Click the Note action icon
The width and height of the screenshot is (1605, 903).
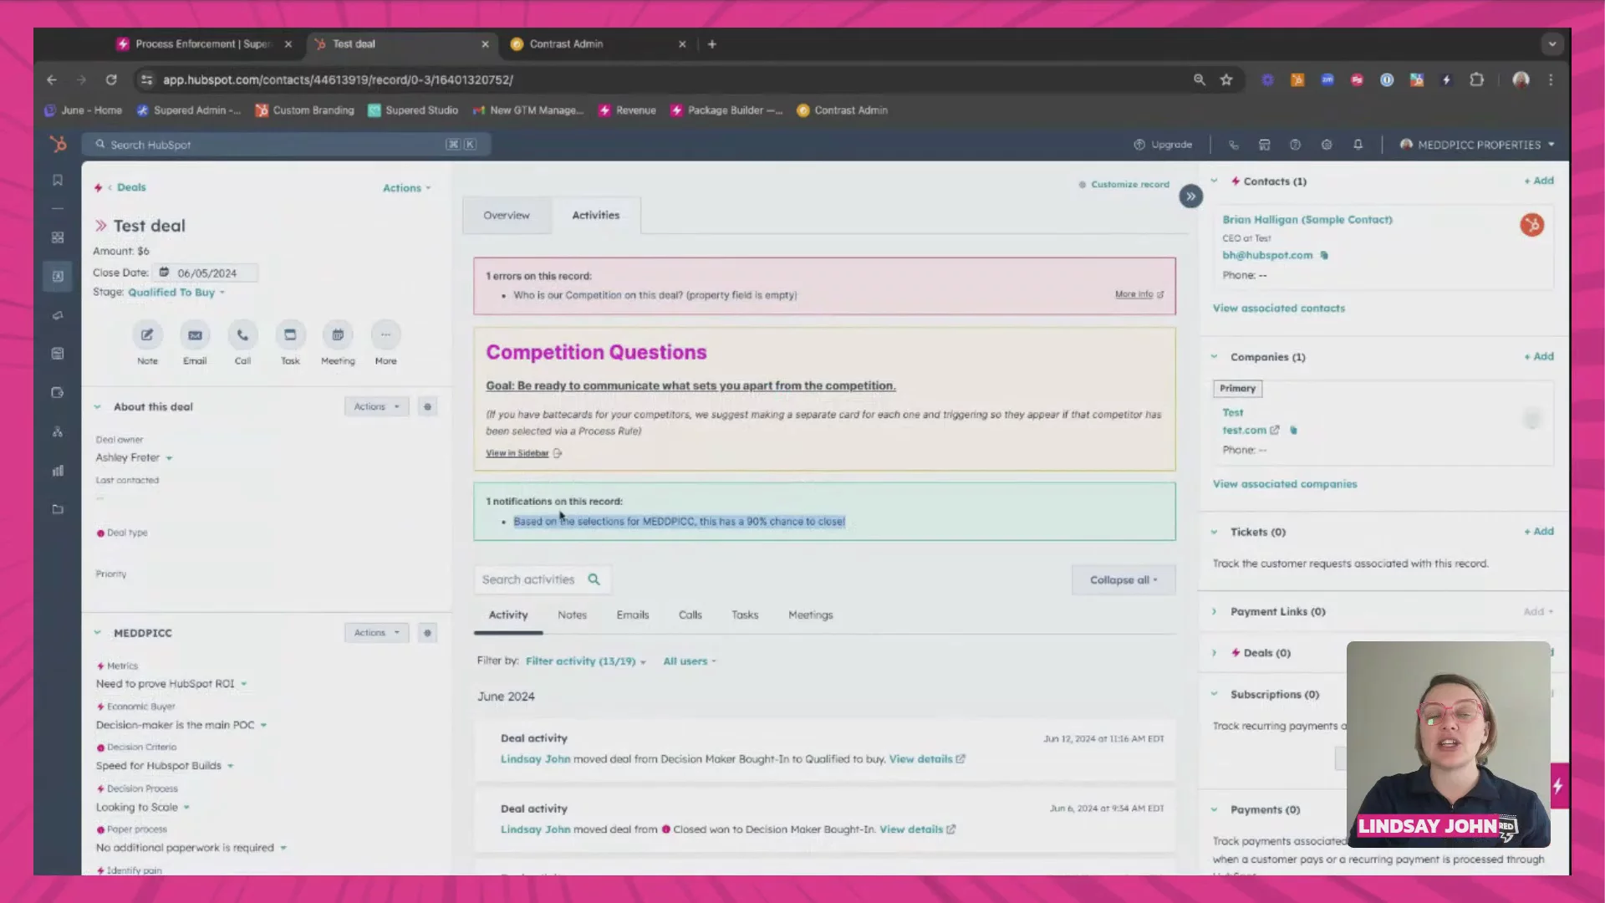(147, 334)
